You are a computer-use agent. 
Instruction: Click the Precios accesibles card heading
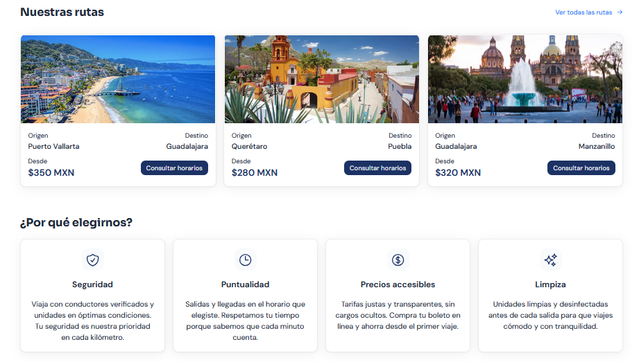point(398,284)
